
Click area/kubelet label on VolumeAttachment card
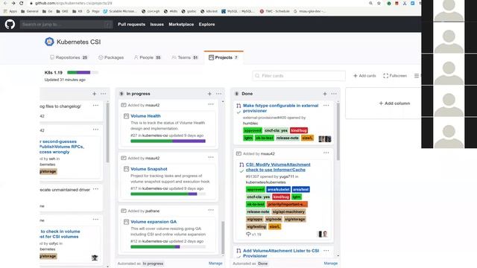(278, 189)
